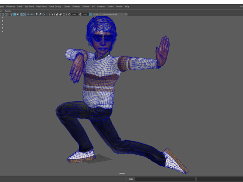Toggle Screen Space Ambient Occlusion icon
The image size is (243, 182).
pyautogui.click(x=36, y=14)
